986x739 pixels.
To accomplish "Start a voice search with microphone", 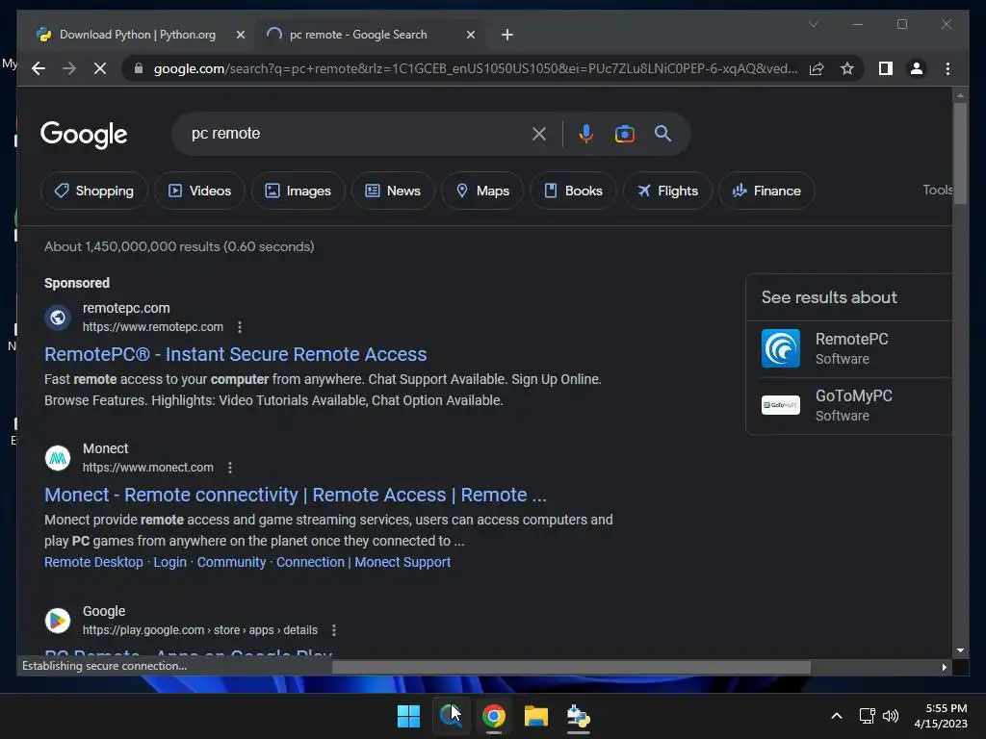I will coord(585,134).
